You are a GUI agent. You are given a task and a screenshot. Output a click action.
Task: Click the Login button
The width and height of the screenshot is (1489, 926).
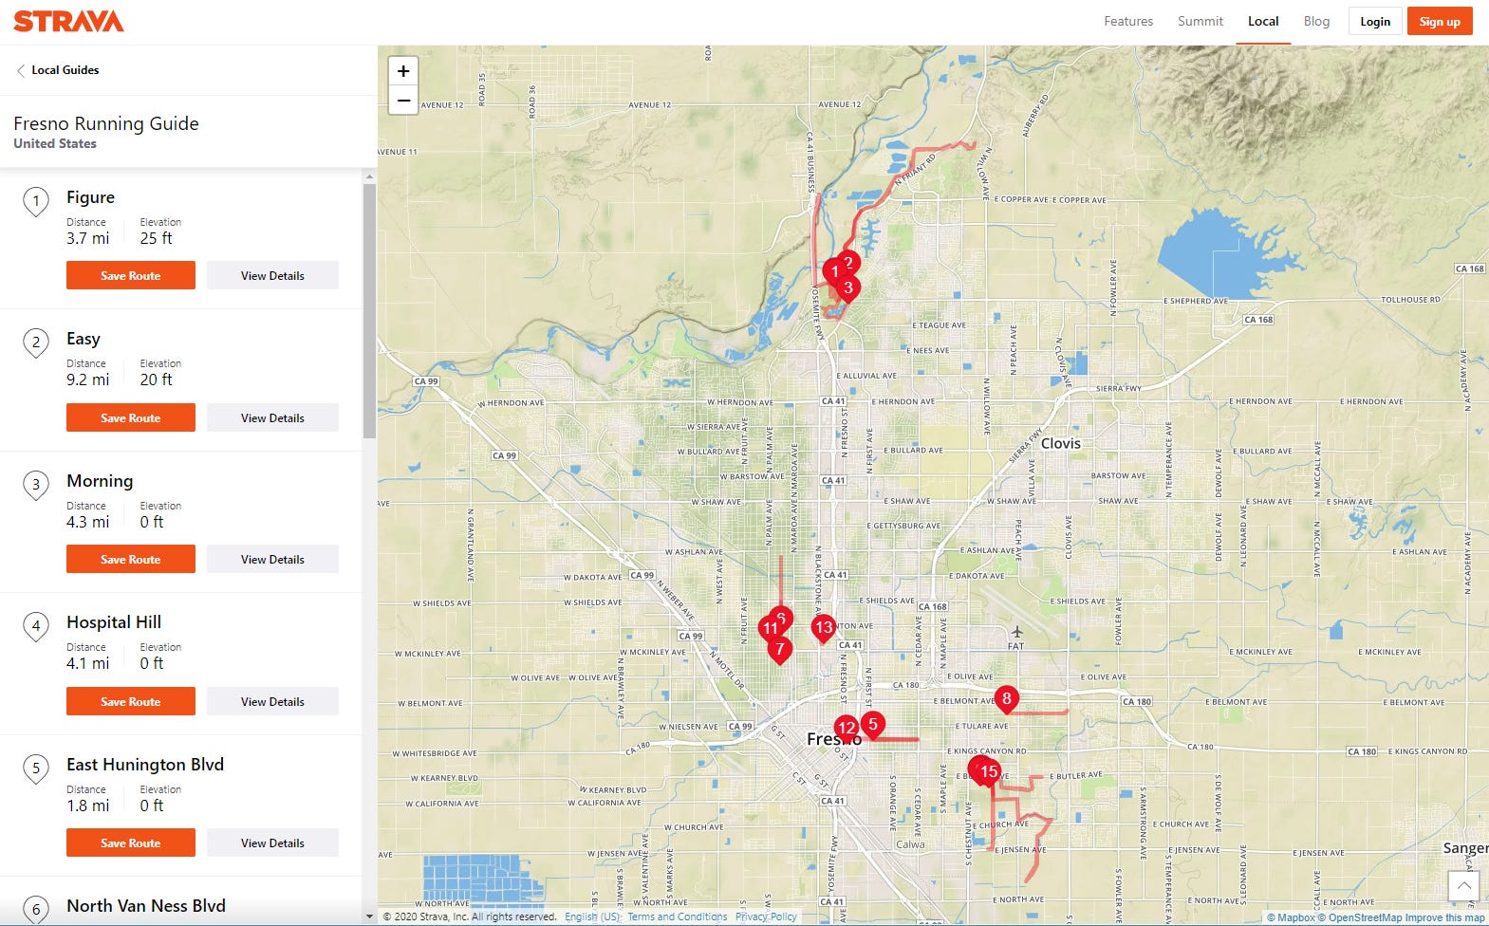[x=1375, y=21]
